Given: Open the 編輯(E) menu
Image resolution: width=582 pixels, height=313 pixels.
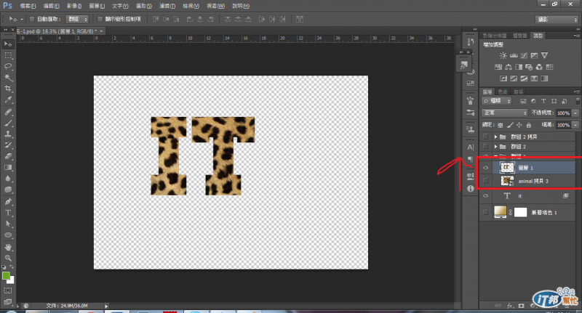Looking at the screenshot, I should (51, 6).
